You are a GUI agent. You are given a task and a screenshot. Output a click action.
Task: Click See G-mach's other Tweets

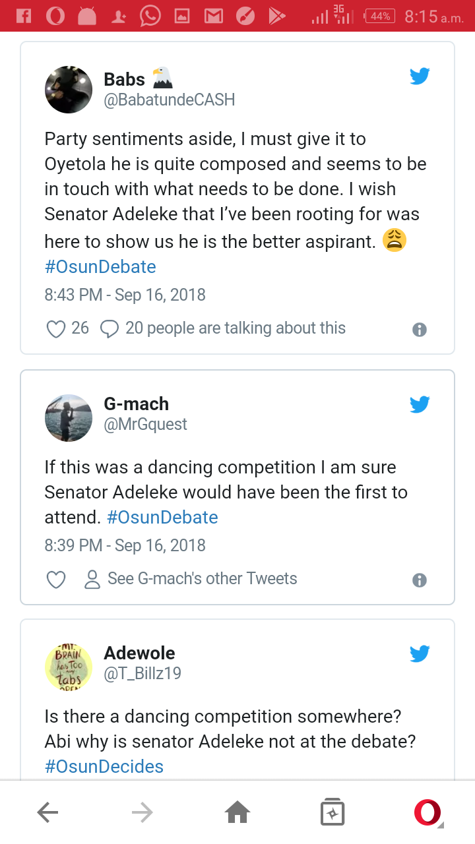202,579
